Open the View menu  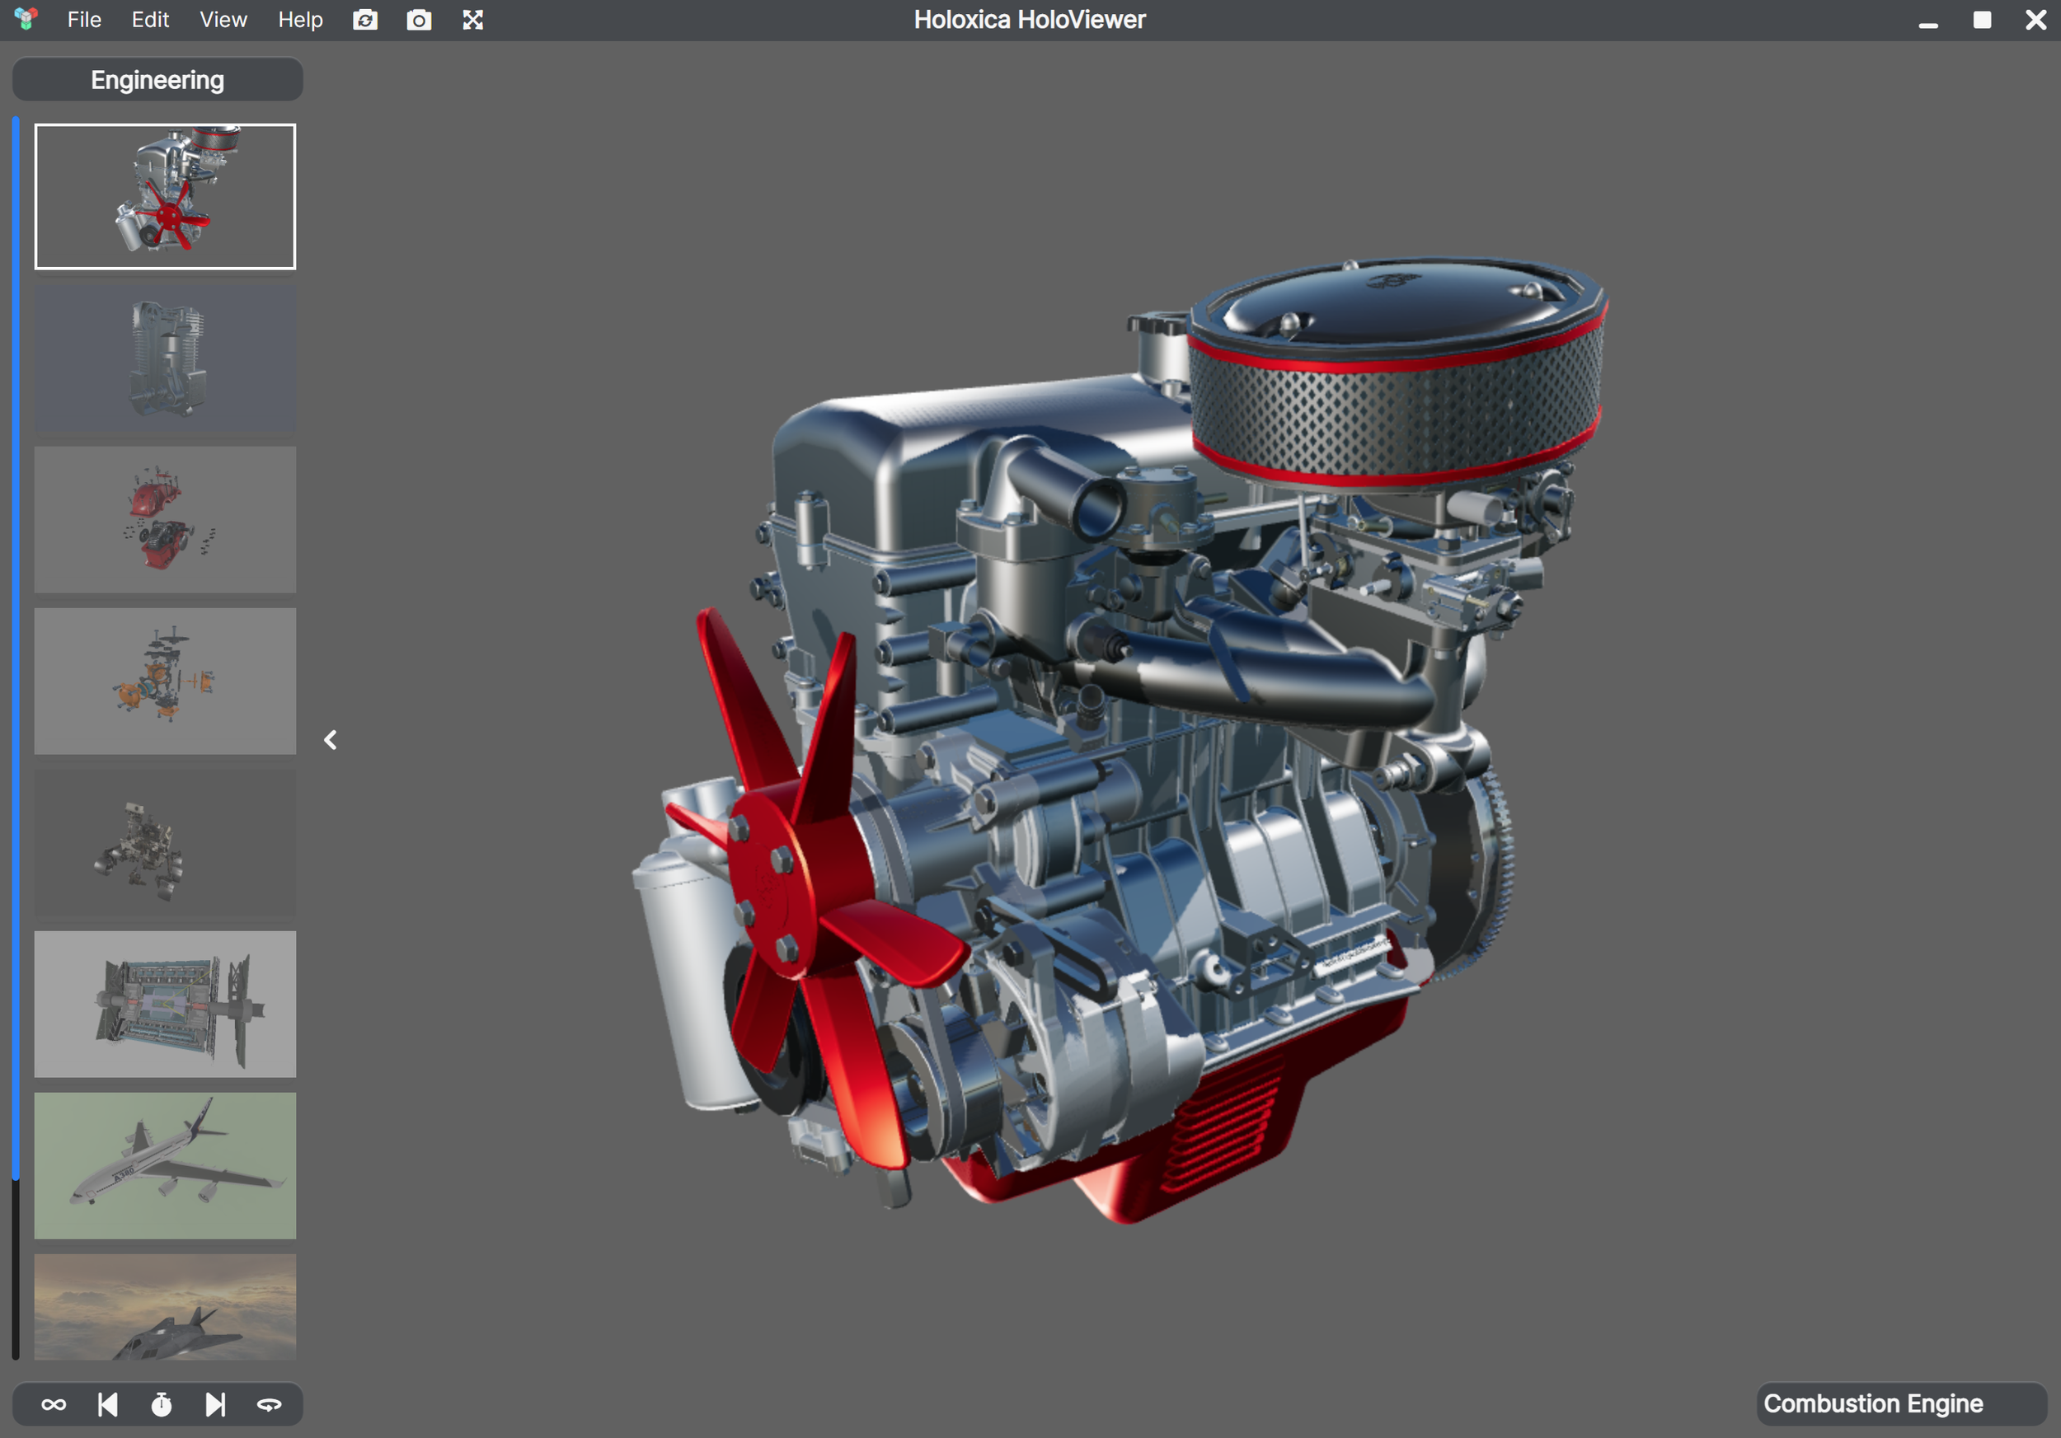(x=223, y=20)
